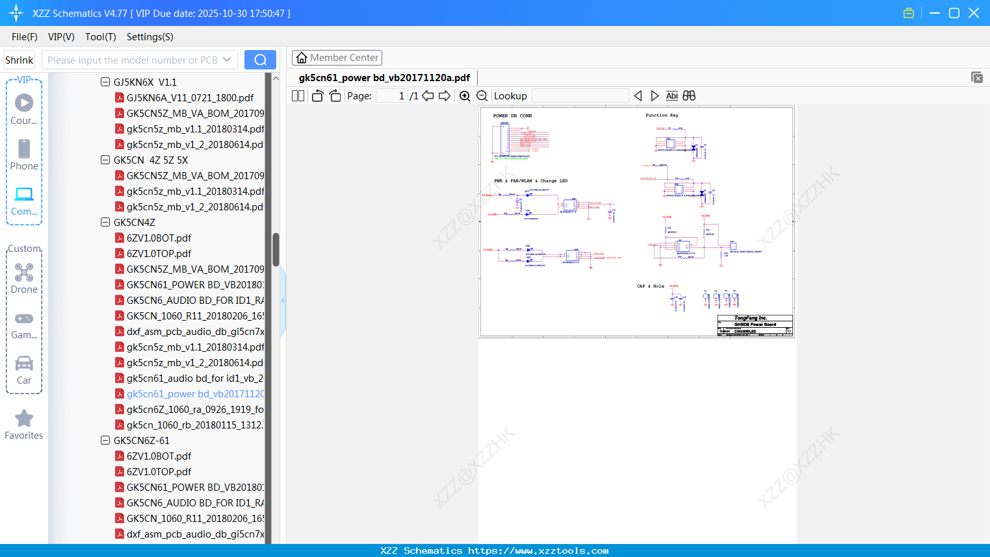The width and height of the screenshot is (990, 557).
Task: Click the Shrink button
Action: pyautogui.click(x=19, y=60)
